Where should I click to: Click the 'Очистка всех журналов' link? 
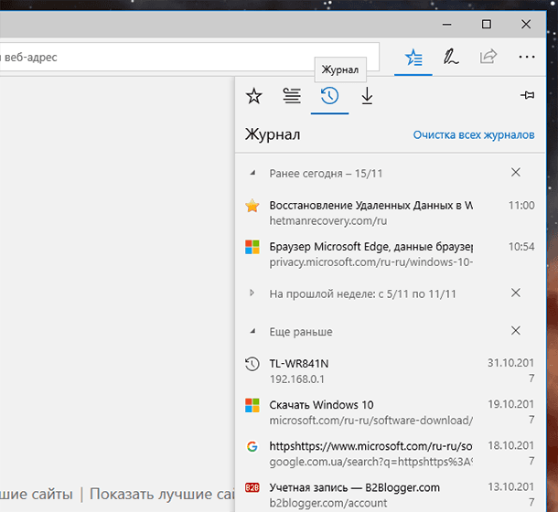tap(474, 134)
